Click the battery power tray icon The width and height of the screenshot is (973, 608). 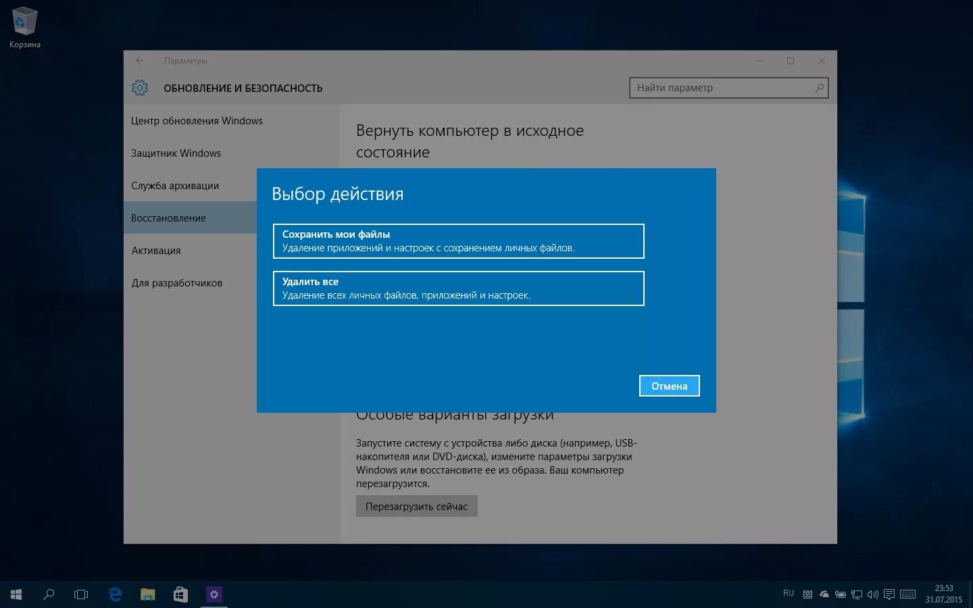[841, 594]
